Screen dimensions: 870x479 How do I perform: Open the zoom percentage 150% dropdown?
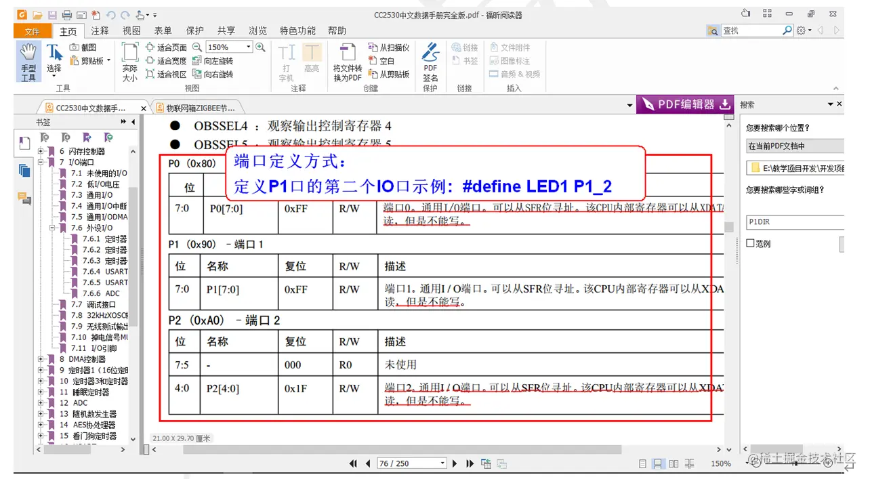click(249, 47)
